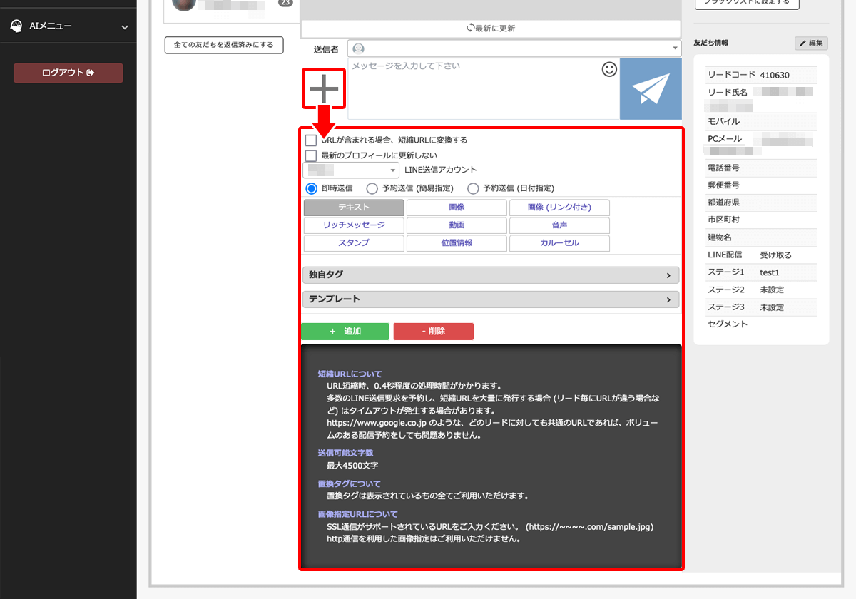Switch to the リッチメッセージ message type
The width and height of the screenshot is (856, 599).
(x=354, y=225)
